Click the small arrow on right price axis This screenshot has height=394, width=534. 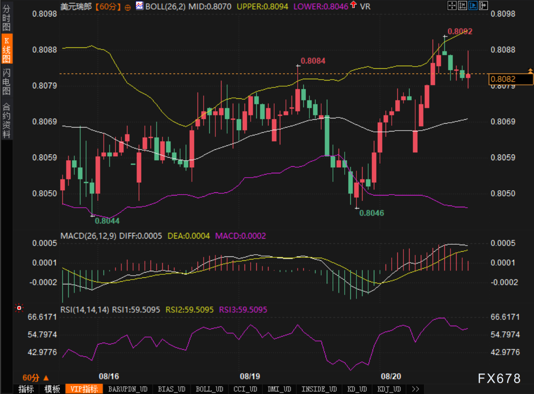[x=530, y=70]
